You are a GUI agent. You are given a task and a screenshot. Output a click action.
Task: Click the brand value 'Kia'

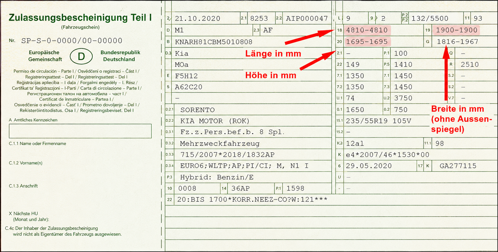[x=182, y=54]
